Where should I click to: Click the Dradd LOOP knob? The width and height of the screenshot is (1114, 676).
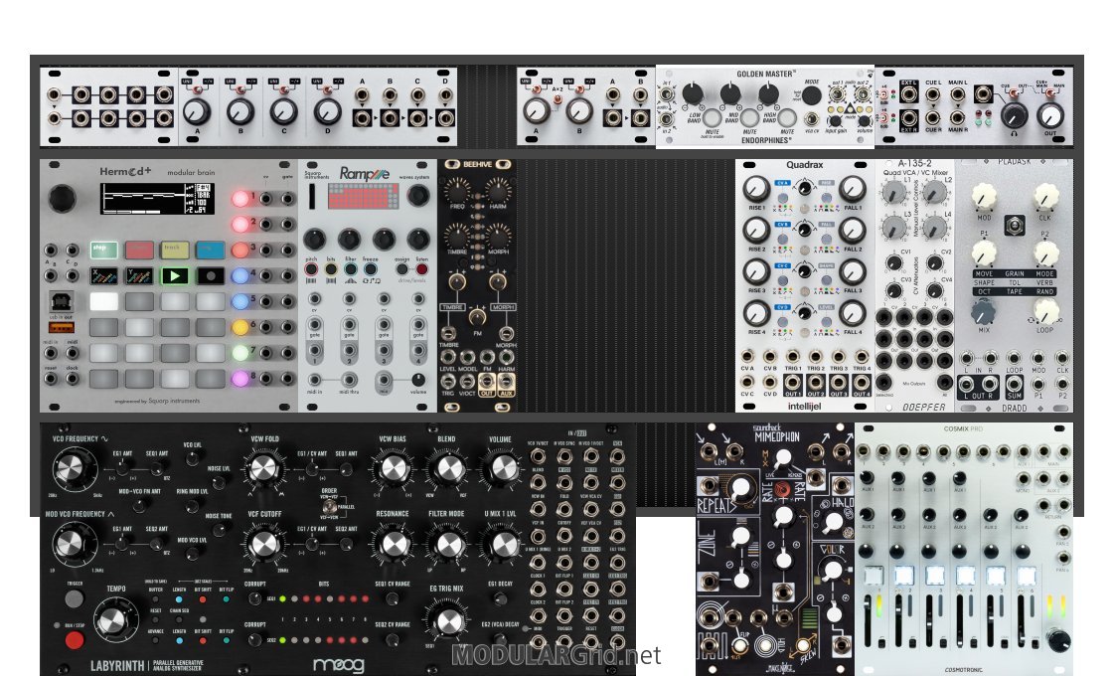pyautogui.click(x=1045, y=311)
